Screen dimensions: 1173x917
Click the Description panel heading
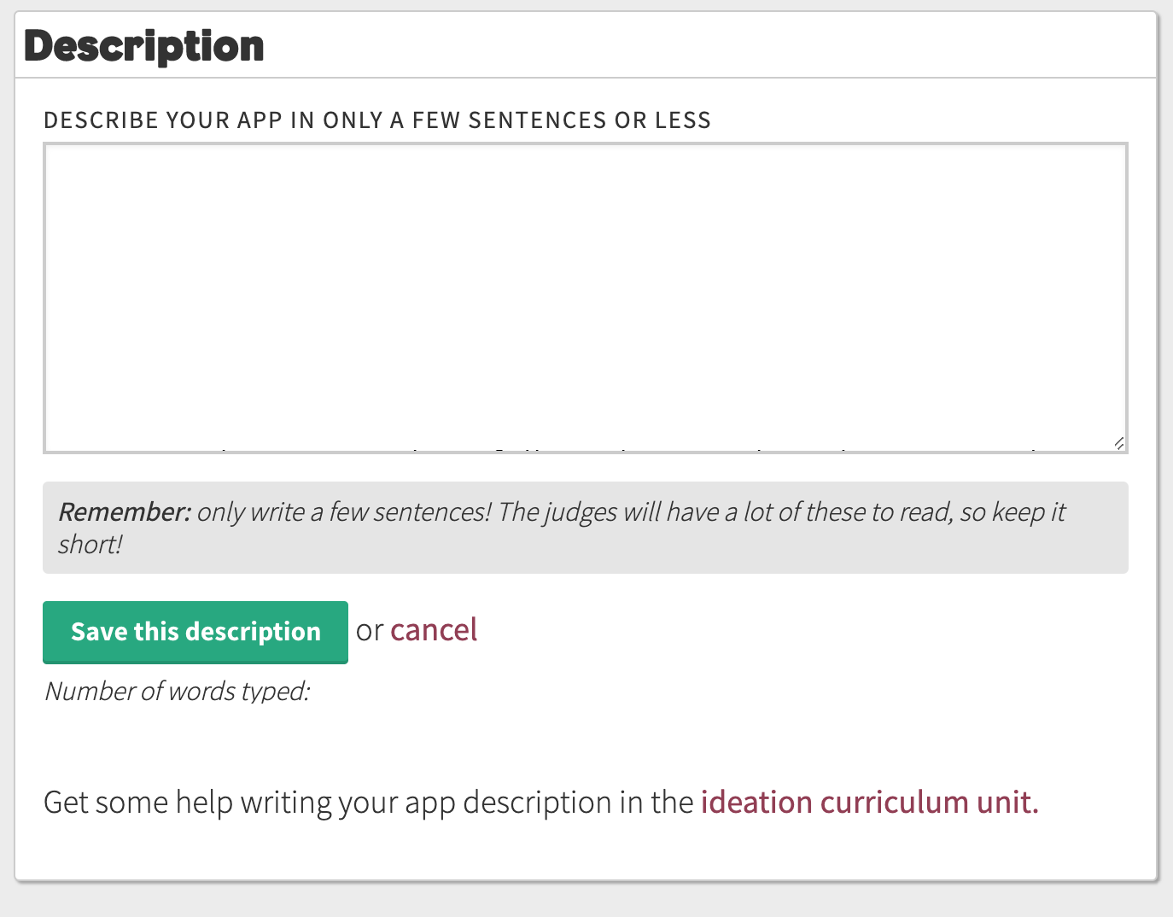coord(144,46)
